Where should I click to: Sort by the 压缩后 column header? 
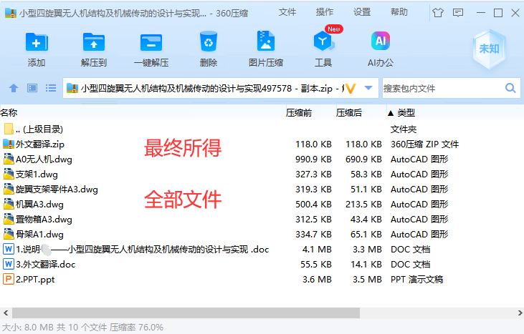point(349,113)
